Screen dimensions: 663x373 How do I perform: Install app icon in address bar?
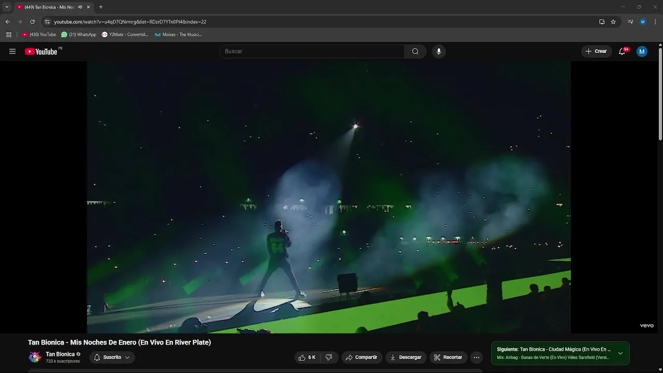tap(602, 22)
